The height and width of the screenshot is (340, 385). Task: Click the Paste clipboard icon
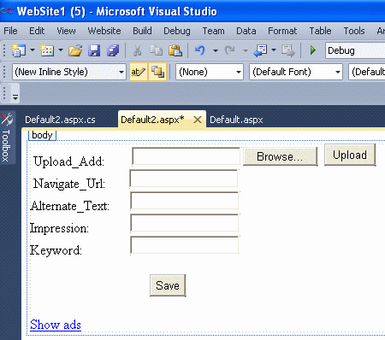tap(175, 50)
